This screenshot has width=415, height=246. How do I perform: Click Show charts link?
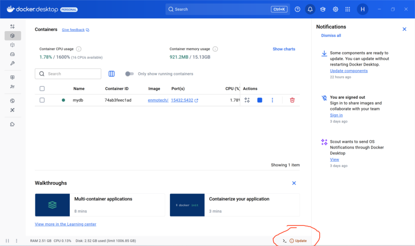click(x=284, y=49)
